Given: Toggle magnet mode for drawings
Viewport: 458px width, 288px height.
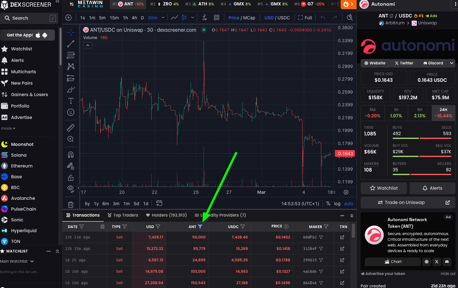Looking at the screenshot, I should tap(71, 154).
